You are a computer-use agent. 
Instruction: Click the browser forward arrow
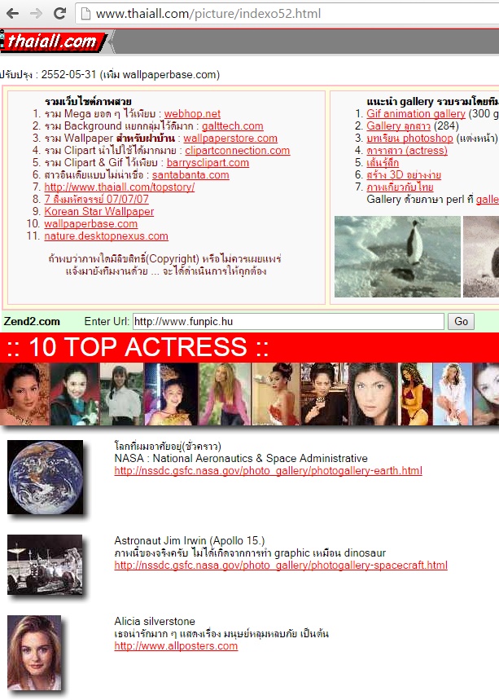(36, 14)
